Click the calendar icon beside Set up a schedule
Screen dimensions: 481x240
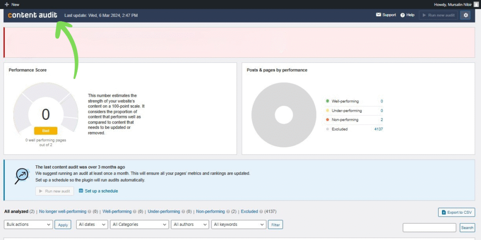[x=81, y=191]
